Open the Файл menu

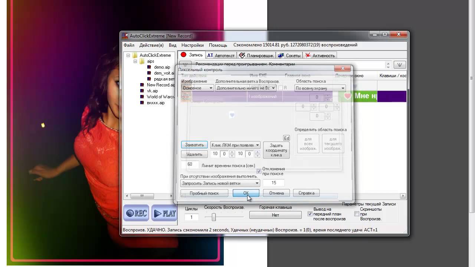[129, 45]
